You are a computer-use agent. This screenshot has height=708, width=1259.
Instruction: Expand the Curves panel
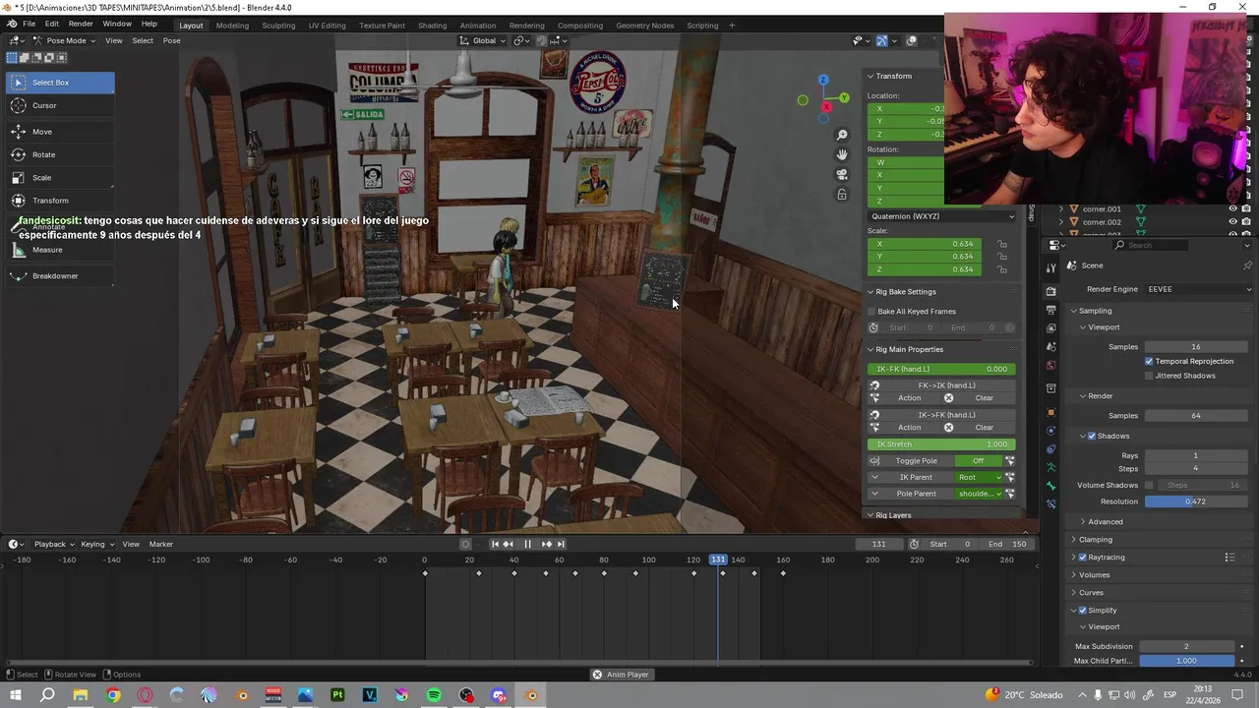click(1091, 593)
